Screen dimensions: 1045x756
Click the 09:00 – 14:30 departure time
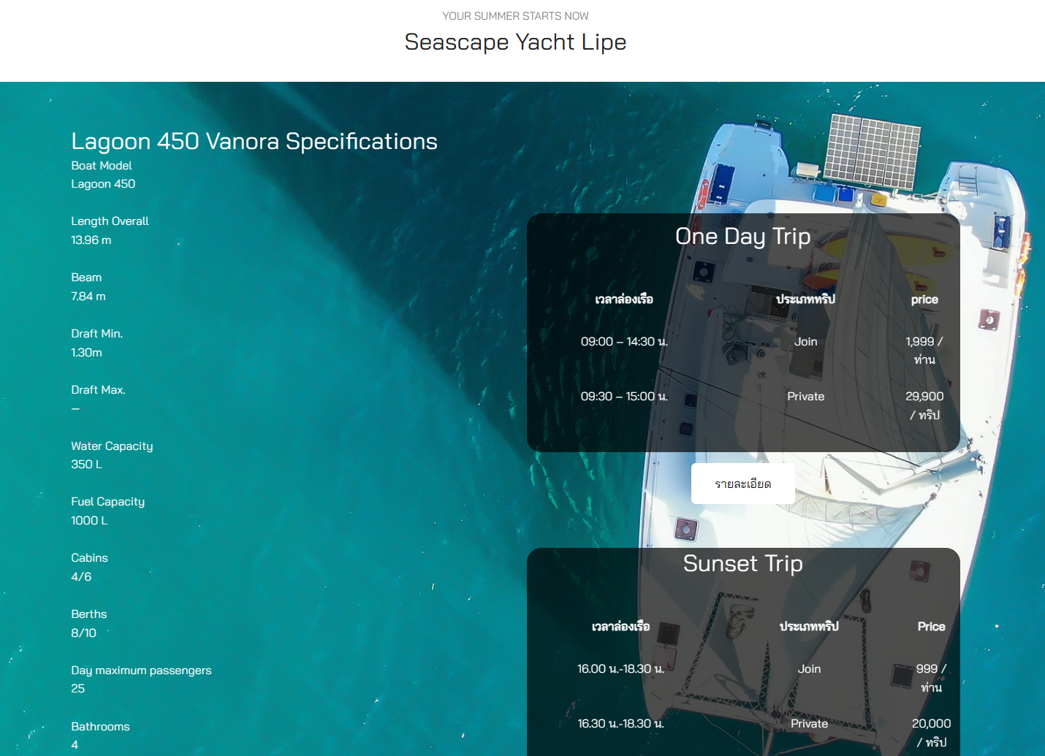(x=624, y=341)
